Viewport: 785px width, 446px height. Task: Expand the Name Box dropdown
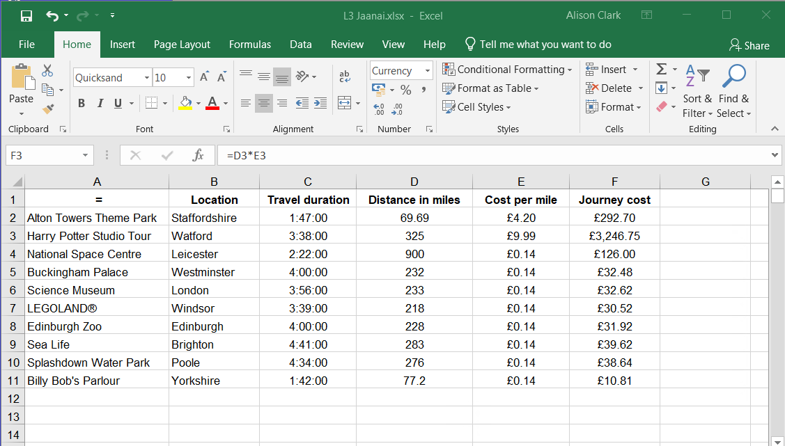pyautogui.click(x=85, y=155)
